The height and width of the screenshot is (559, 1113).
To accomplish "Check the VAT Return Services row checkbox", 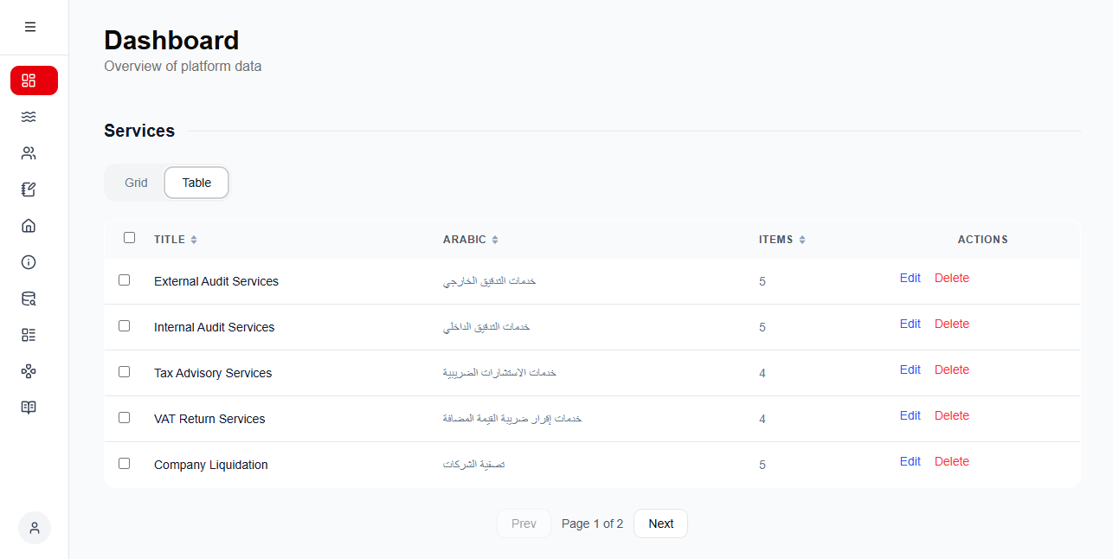I will [125, 417].
